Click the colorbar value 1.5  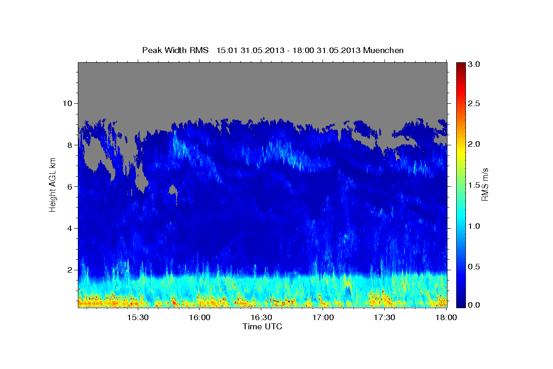(475, 185)
